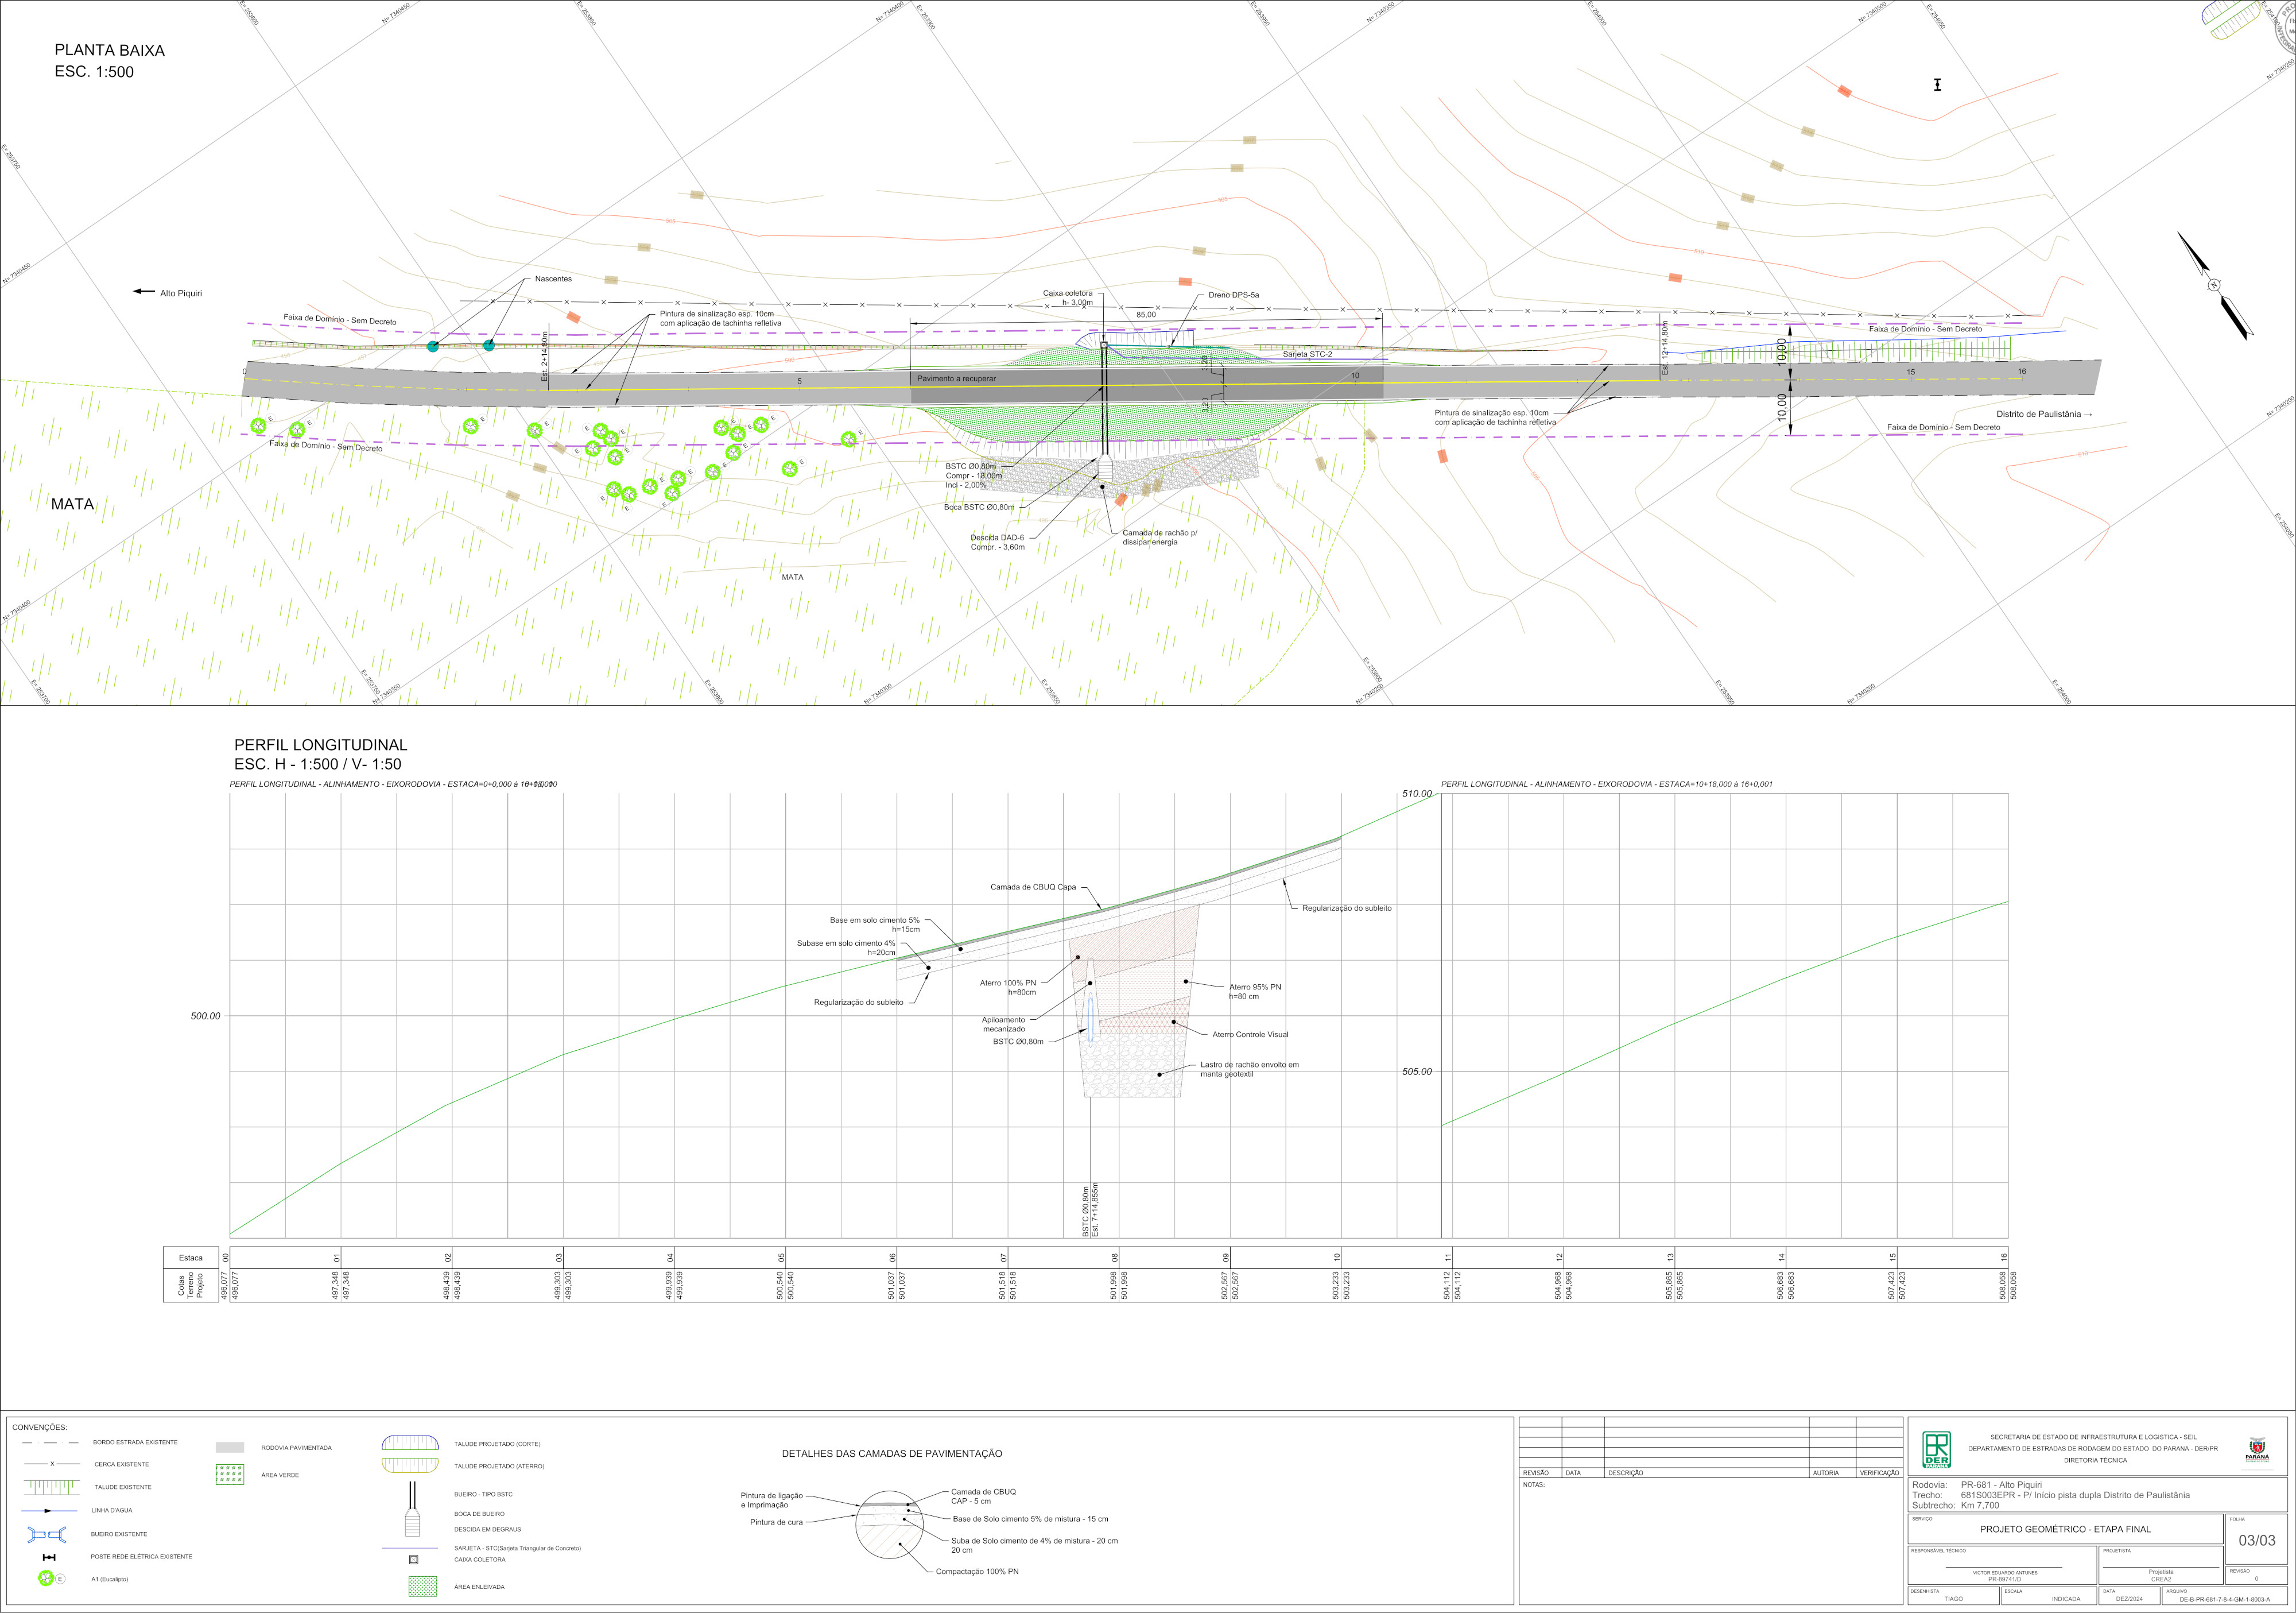2296x1613 pixels.
Task: Click the 'PROJETO GEOMÉTRICO - ETAPA FINAL' title
Action: pyautogui.click(x=2065, y=1529)
